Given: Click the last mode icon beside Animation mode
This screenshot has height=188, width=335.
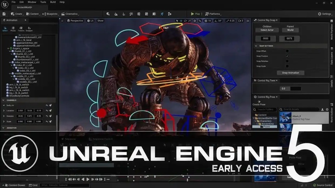Looking at the screenshot, I should tap(169, 14).
